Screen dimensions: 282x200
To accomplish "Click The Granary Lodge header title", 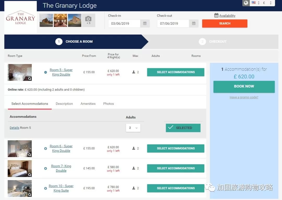I will [x=70, y=5].
